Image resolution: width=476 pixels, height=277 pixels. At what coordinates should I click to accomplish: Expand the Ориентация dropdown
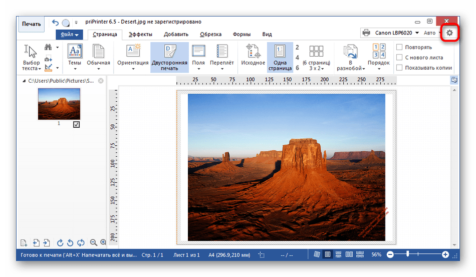[133, 68]
